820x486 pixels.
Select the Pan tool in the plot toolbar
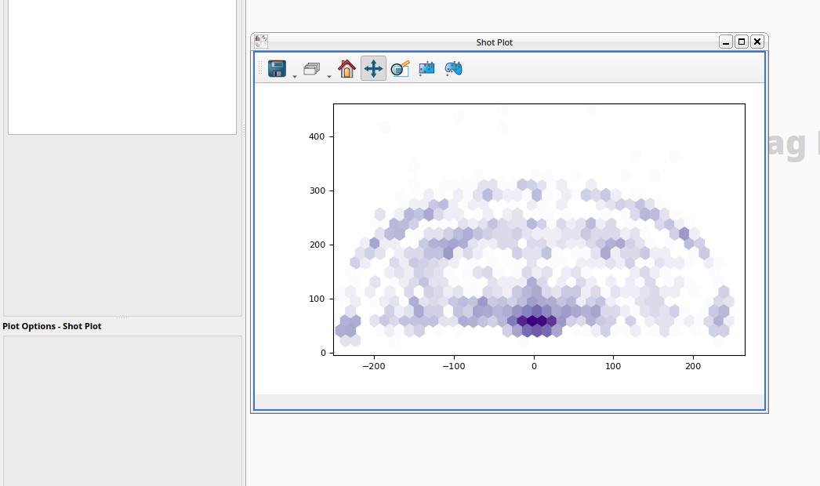tap(372, 68)
